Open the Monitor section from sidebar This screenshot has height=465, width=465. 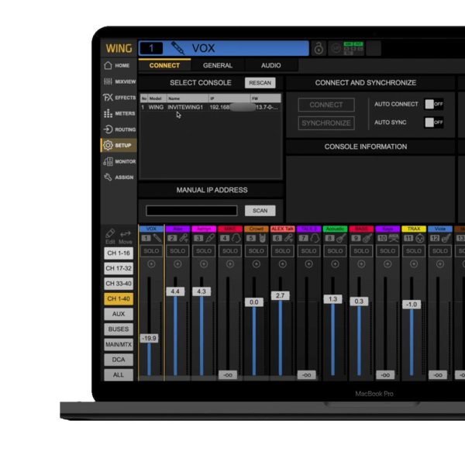[x=119, y=161]
